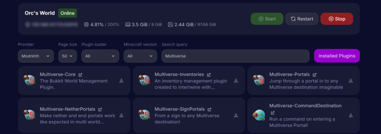Click "The Bukkit World Management Plugin" description
The height and width of the screenshot is (134, 381).
click(74, 84)
